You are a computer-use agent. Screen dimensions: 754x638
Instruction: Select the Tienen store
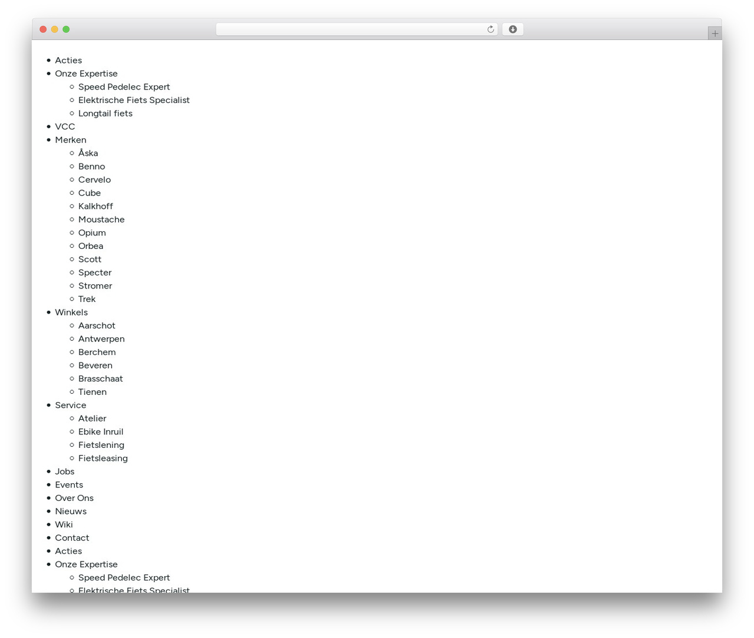point(92,391)
